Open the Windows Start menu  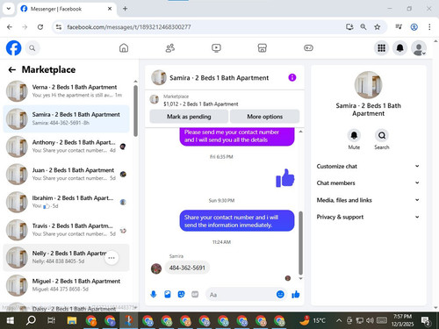click(11, 320)
